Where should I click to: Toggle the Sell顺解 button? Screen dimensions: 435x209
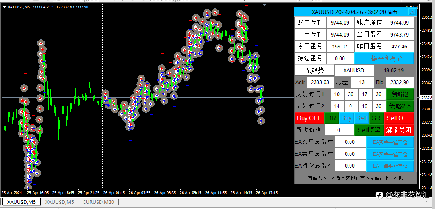pyautogui.click(x=369, y=130)
